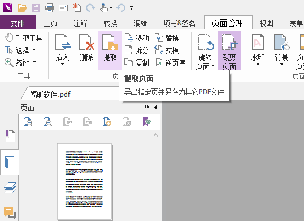Open the layers side panel icon

click(x=10, y=188)
